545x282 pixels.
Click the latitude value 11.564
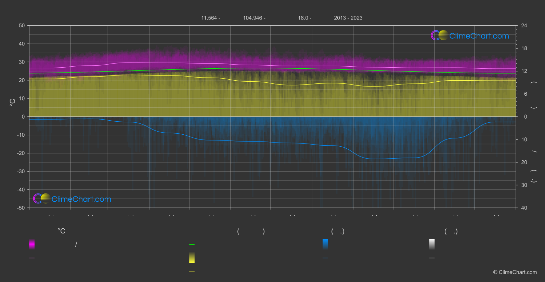pyautogui.click(x=209, y=18)
